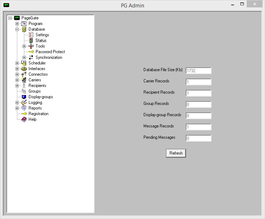Click the Registration key icon
Image resolution: width=265 pixels, height=219 pixels.
[24, 114]
